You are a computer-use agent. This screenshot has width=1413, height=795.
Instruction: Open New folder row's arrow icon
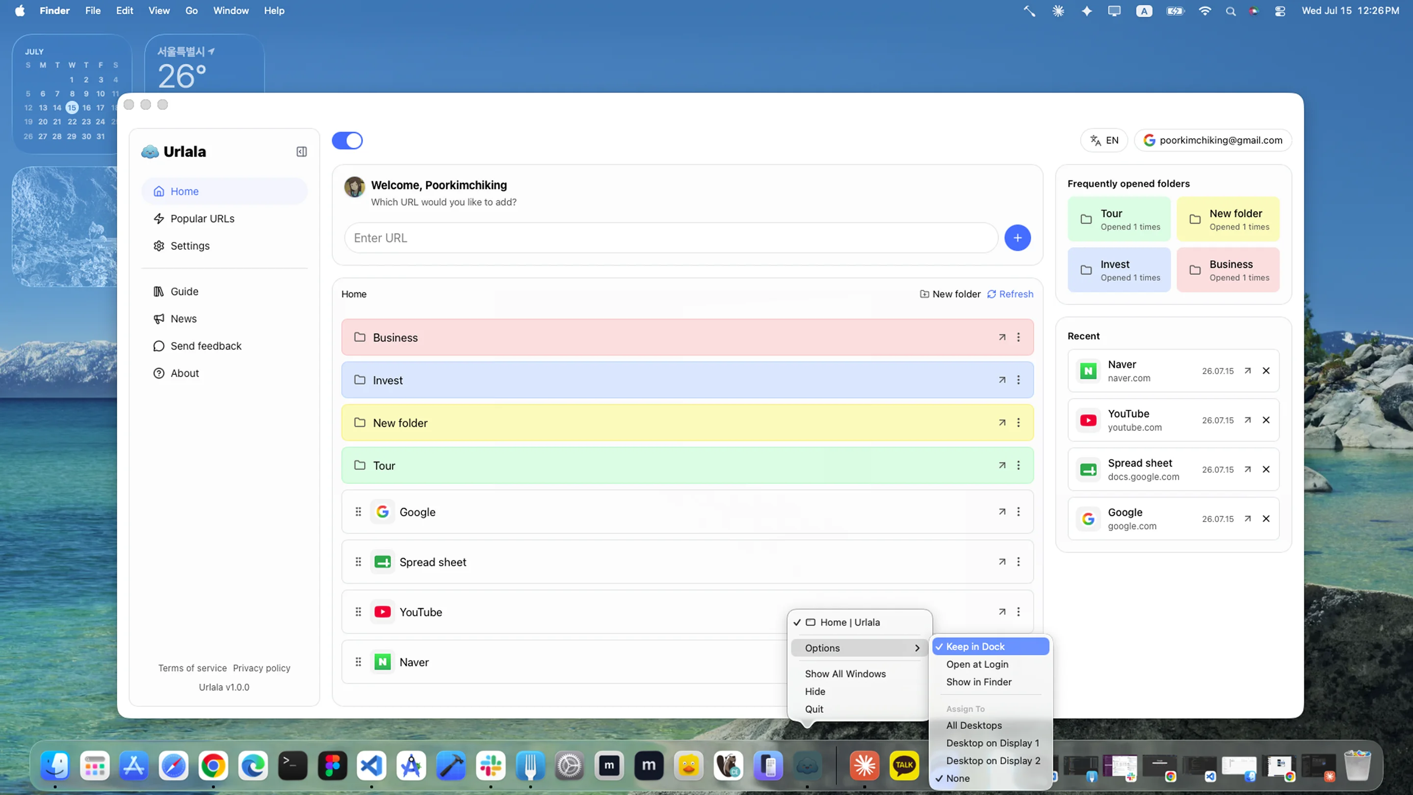point(1001,423)
